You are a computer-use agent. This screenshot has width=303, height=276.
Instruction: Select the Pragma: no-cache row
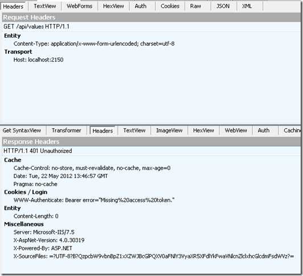point(35,184)
